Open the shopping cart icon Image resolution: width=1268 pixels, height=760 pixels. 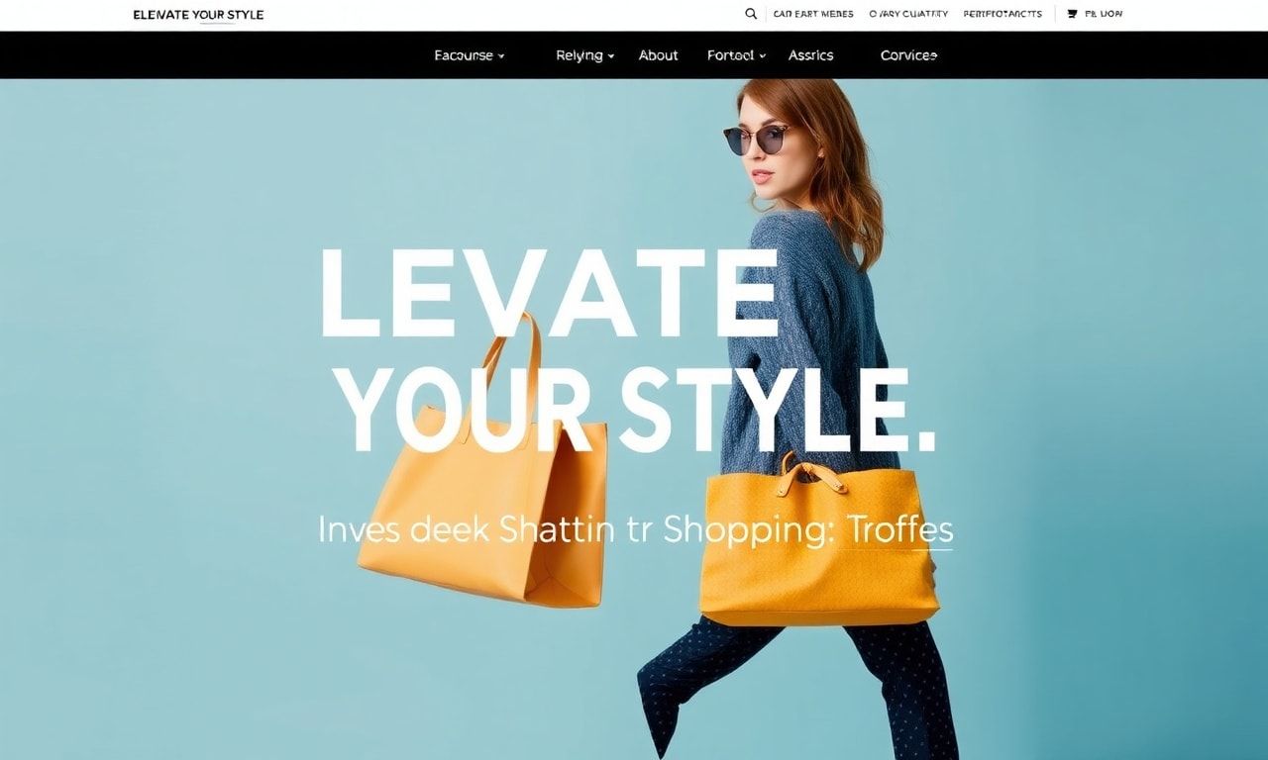pyautogui.click(x=1072, y=14)
